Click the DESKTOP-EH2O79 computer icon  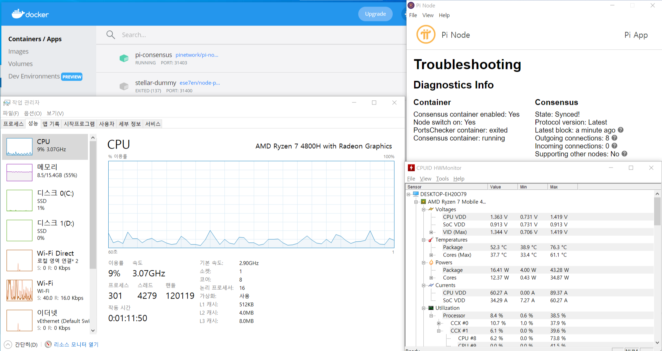pyautogui.click(x=416, y=194)
